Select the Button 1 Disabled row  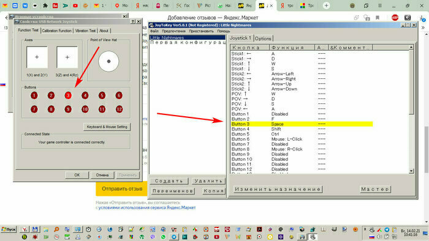[302, 114]
